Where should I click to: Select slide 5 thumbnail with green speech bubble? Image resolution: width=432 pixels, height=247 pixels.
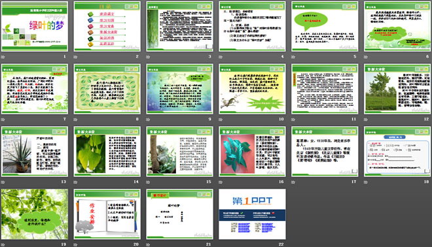325,26
